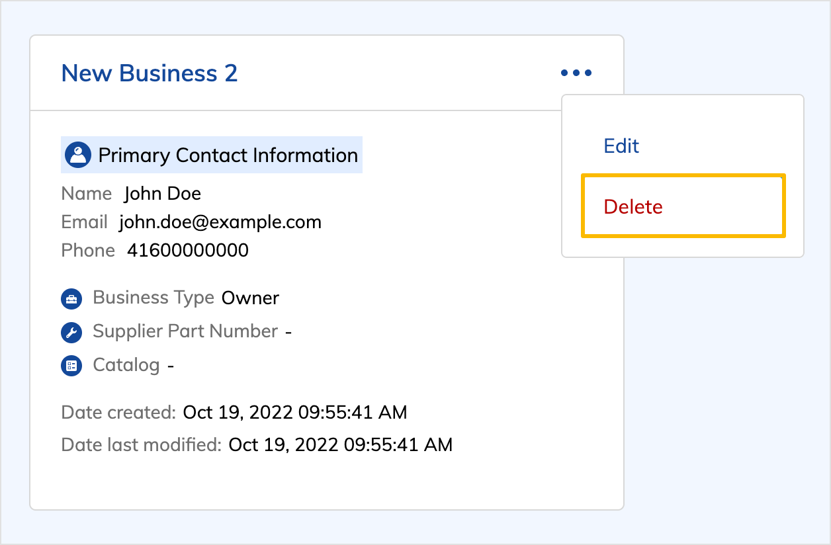Click the Date created timestamp
Image resolution: width=831 pixels, height=545 pixels.
(294, 412)
